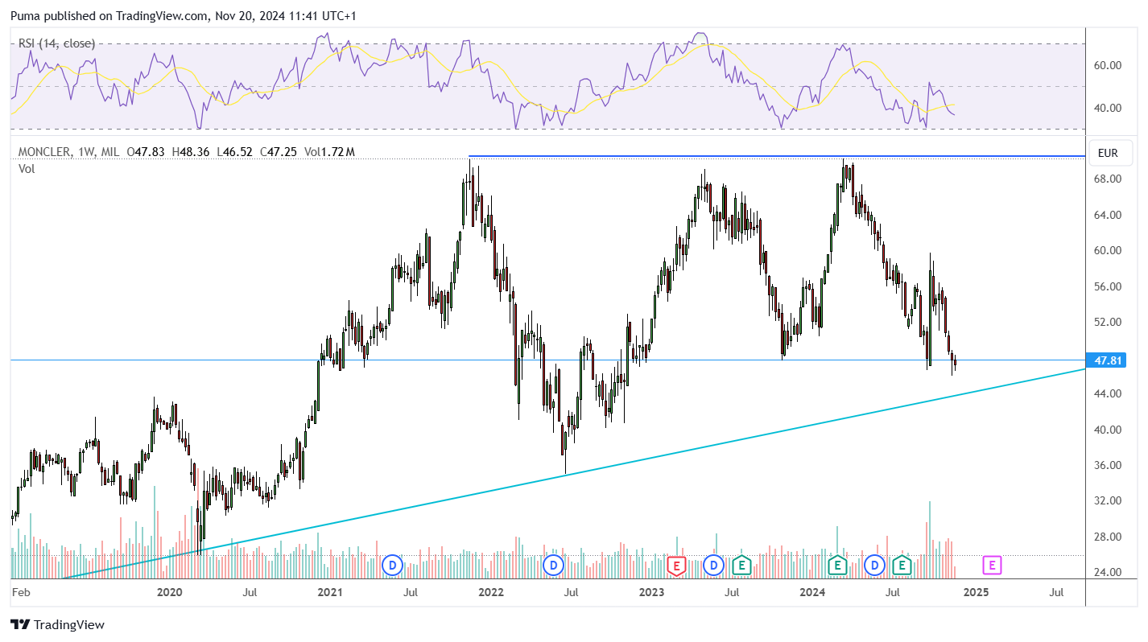Click 32.00 on the price scale

point(1106,500)
